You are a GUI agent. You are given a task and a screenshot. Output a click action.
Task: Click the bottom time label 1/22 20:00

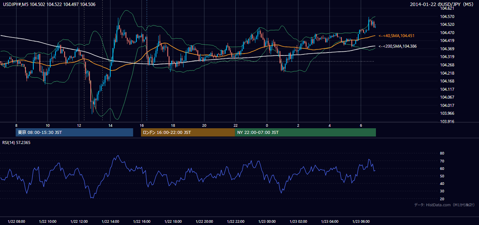pos(204,222)
